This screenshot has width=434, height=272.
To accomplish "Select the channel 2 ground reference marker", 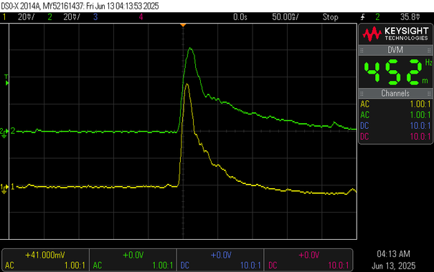I will [4, 132].
